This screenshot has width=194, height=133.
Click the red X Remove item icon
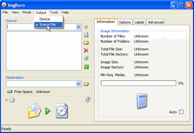(86, 50)
